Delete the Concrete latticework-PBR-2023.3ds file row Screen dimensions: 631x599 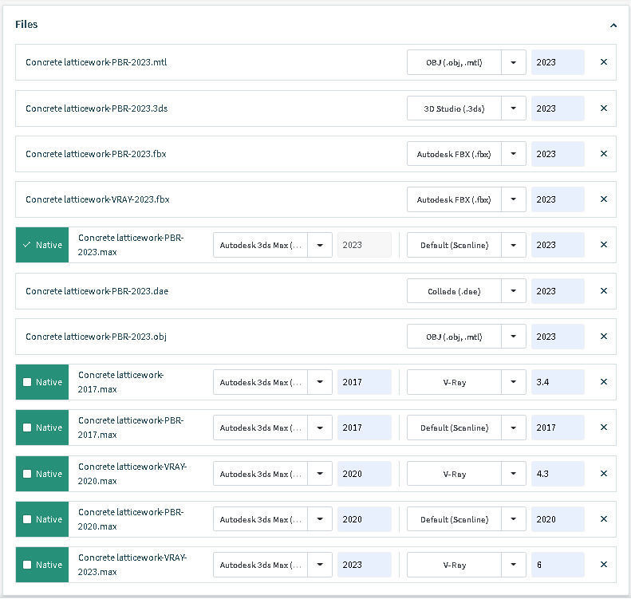point(603,108)
